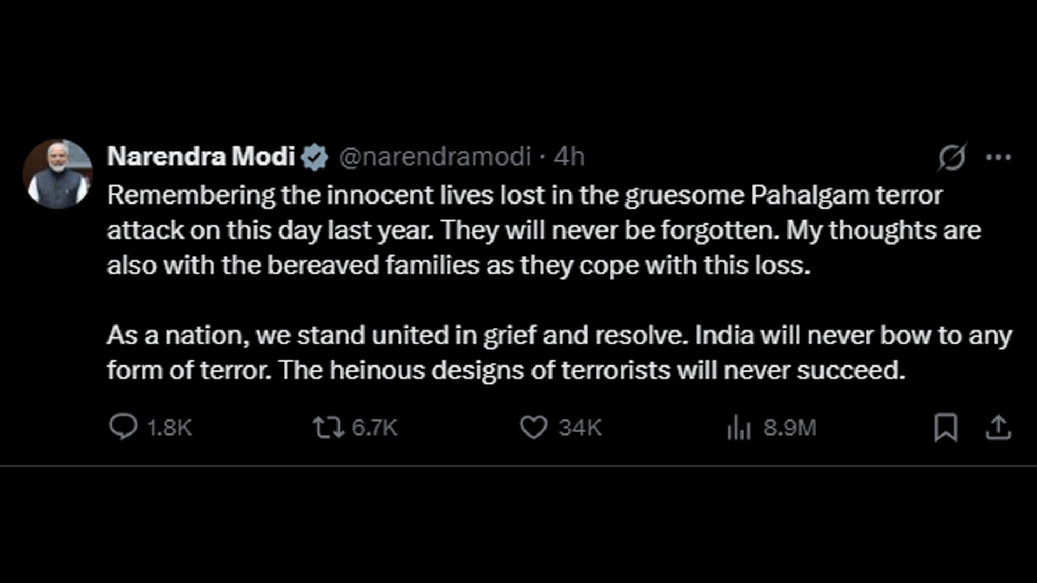Click the 8.9M views count
The width and height of the screenshot is (1037, 583).
click(790, 428)
